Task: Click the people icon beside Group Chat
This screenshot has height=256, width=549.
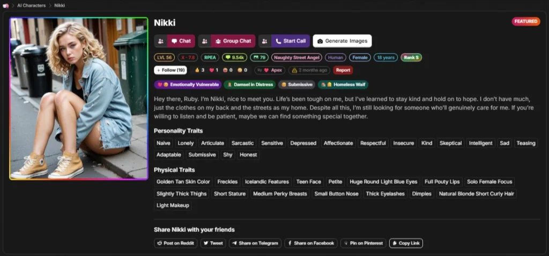Action: pyautogui.click(x=204, y=41)
